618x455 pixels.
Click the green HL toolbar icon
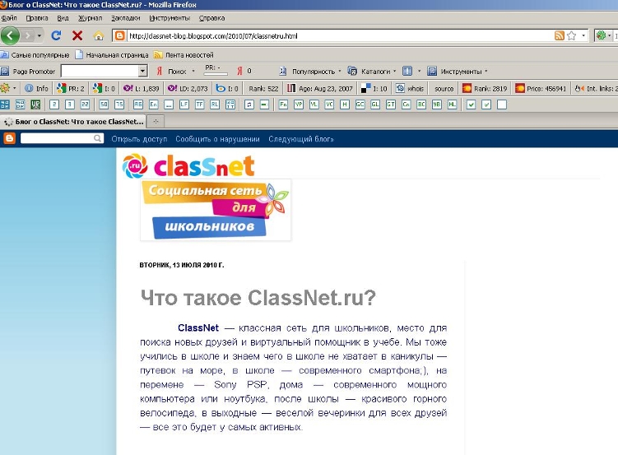tap(452, 104)
